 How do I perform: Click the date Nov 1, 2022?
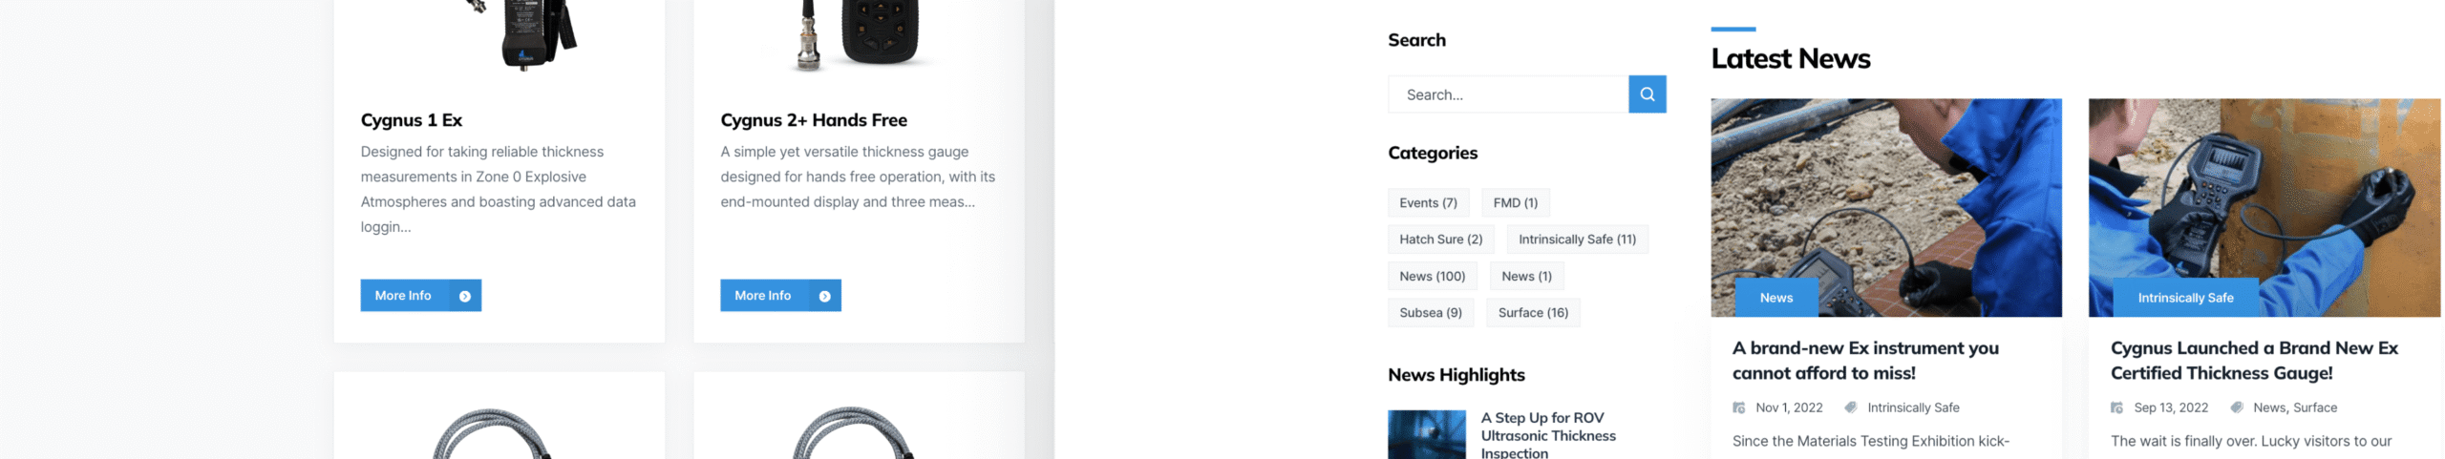pyautogui.click(x=1789, y=407)
